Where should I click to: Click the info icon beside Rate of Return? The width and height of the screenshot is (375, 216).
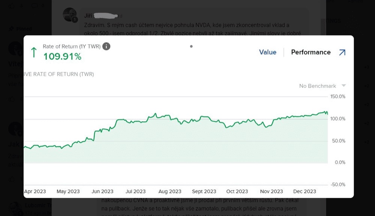pos(106,46)
